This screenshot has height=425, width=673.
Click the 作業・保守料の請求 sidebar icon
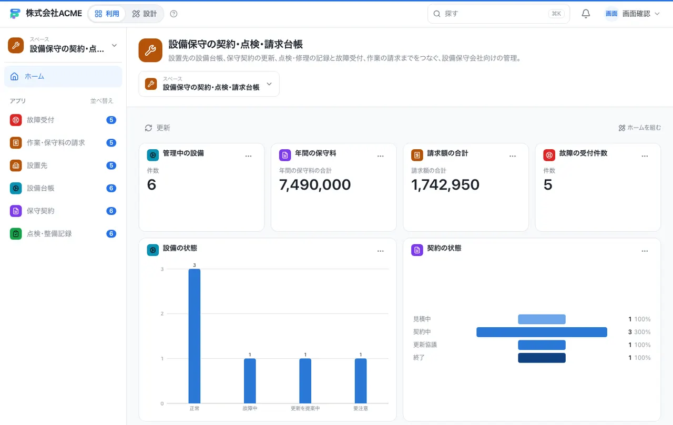[x=16, y=142]
